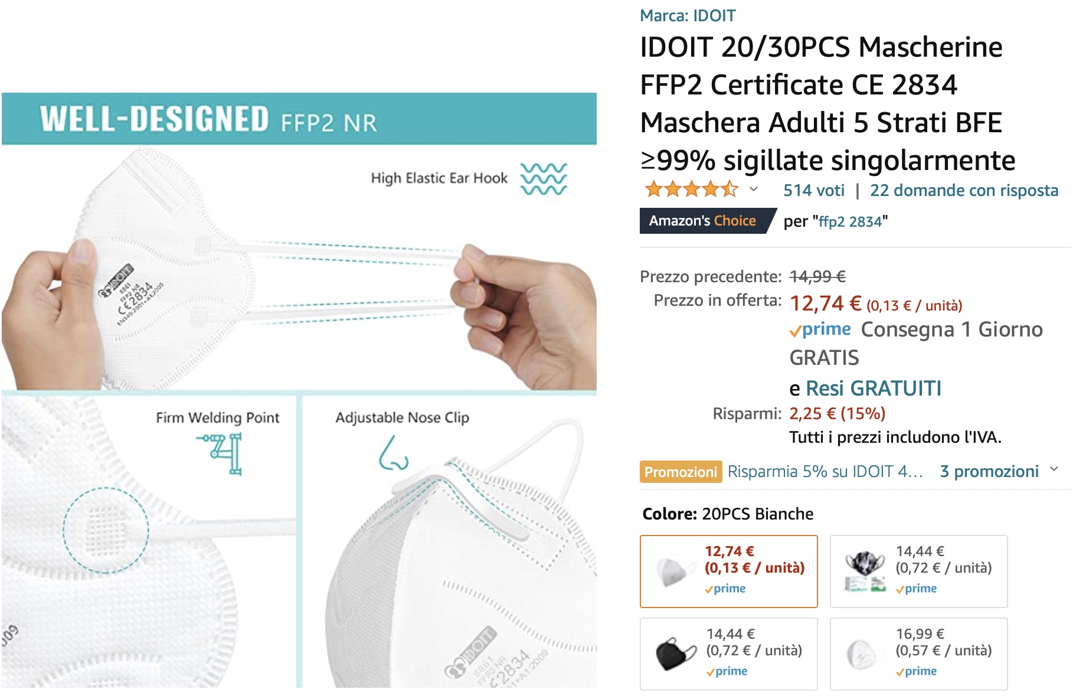The height and width of the screenshot is (699, 1086).
Task: Open the 3 promozioni list
Action: coord(989,471)
